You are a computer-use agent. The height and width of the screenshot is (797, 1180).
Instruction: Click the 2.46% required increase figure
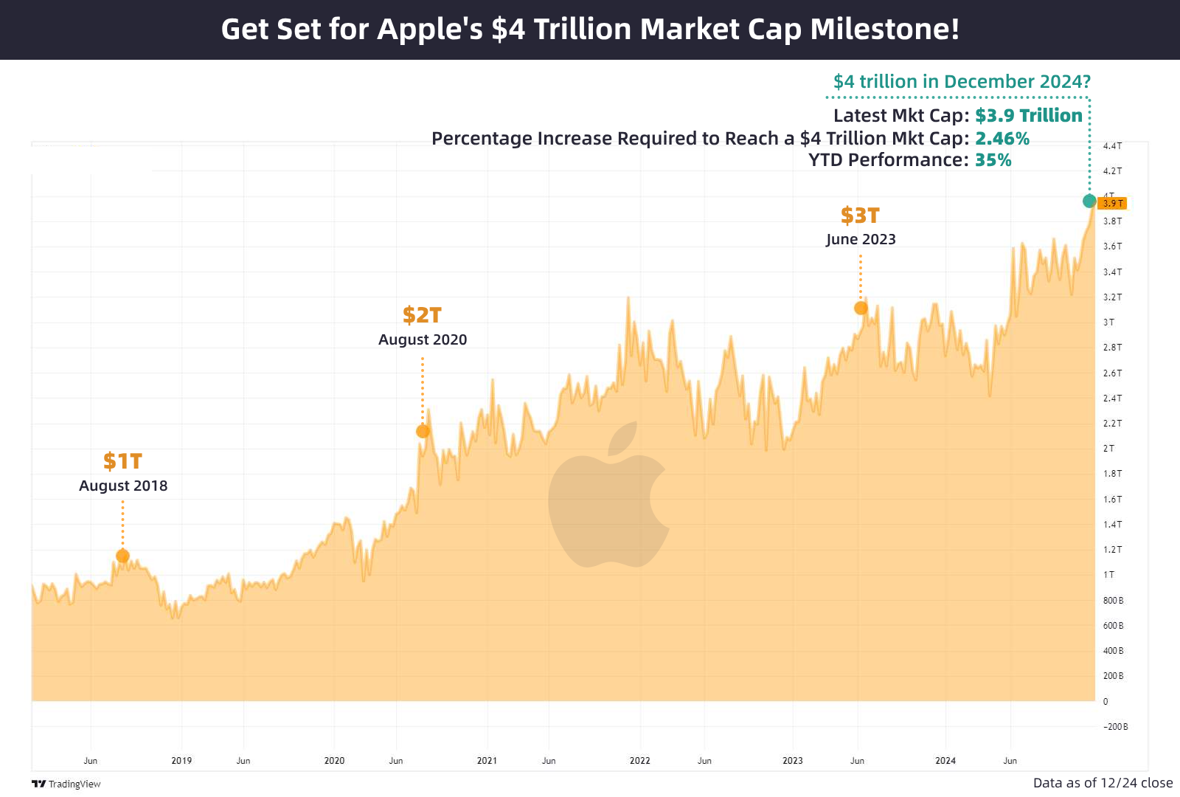pyautogui.click(x=1002, y=138)
